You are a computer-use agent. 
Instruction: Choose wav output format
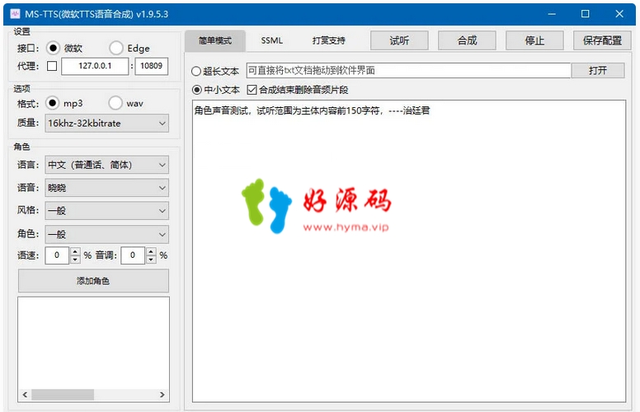[115, 103]
